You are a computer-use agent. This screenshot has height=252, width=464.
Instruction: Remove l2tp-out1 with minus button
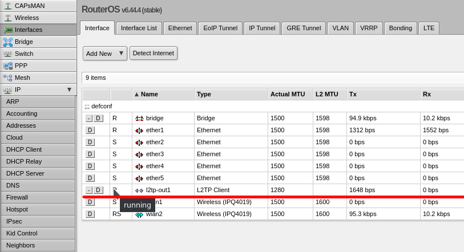pyautogui.click(x=89, y=190)
